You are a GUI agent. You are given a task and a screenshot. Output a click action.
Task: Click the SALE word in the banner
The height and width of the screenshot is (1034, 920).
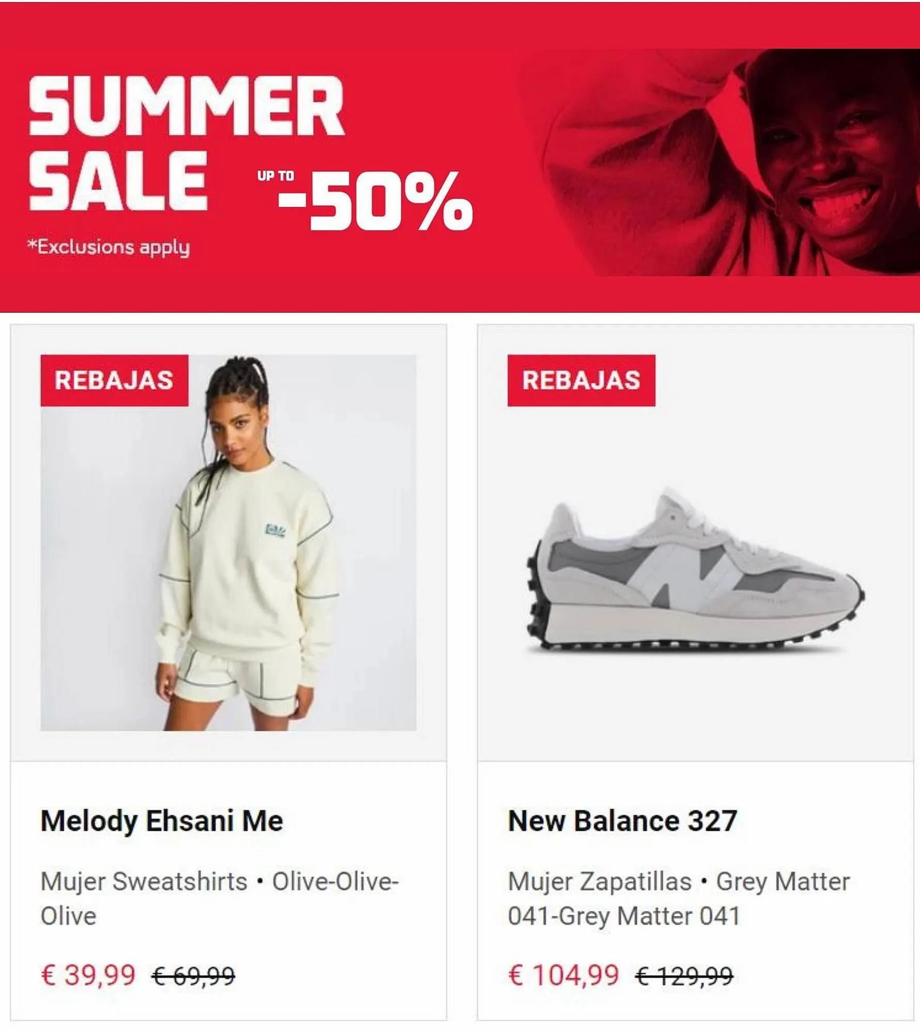click(118, 181)
